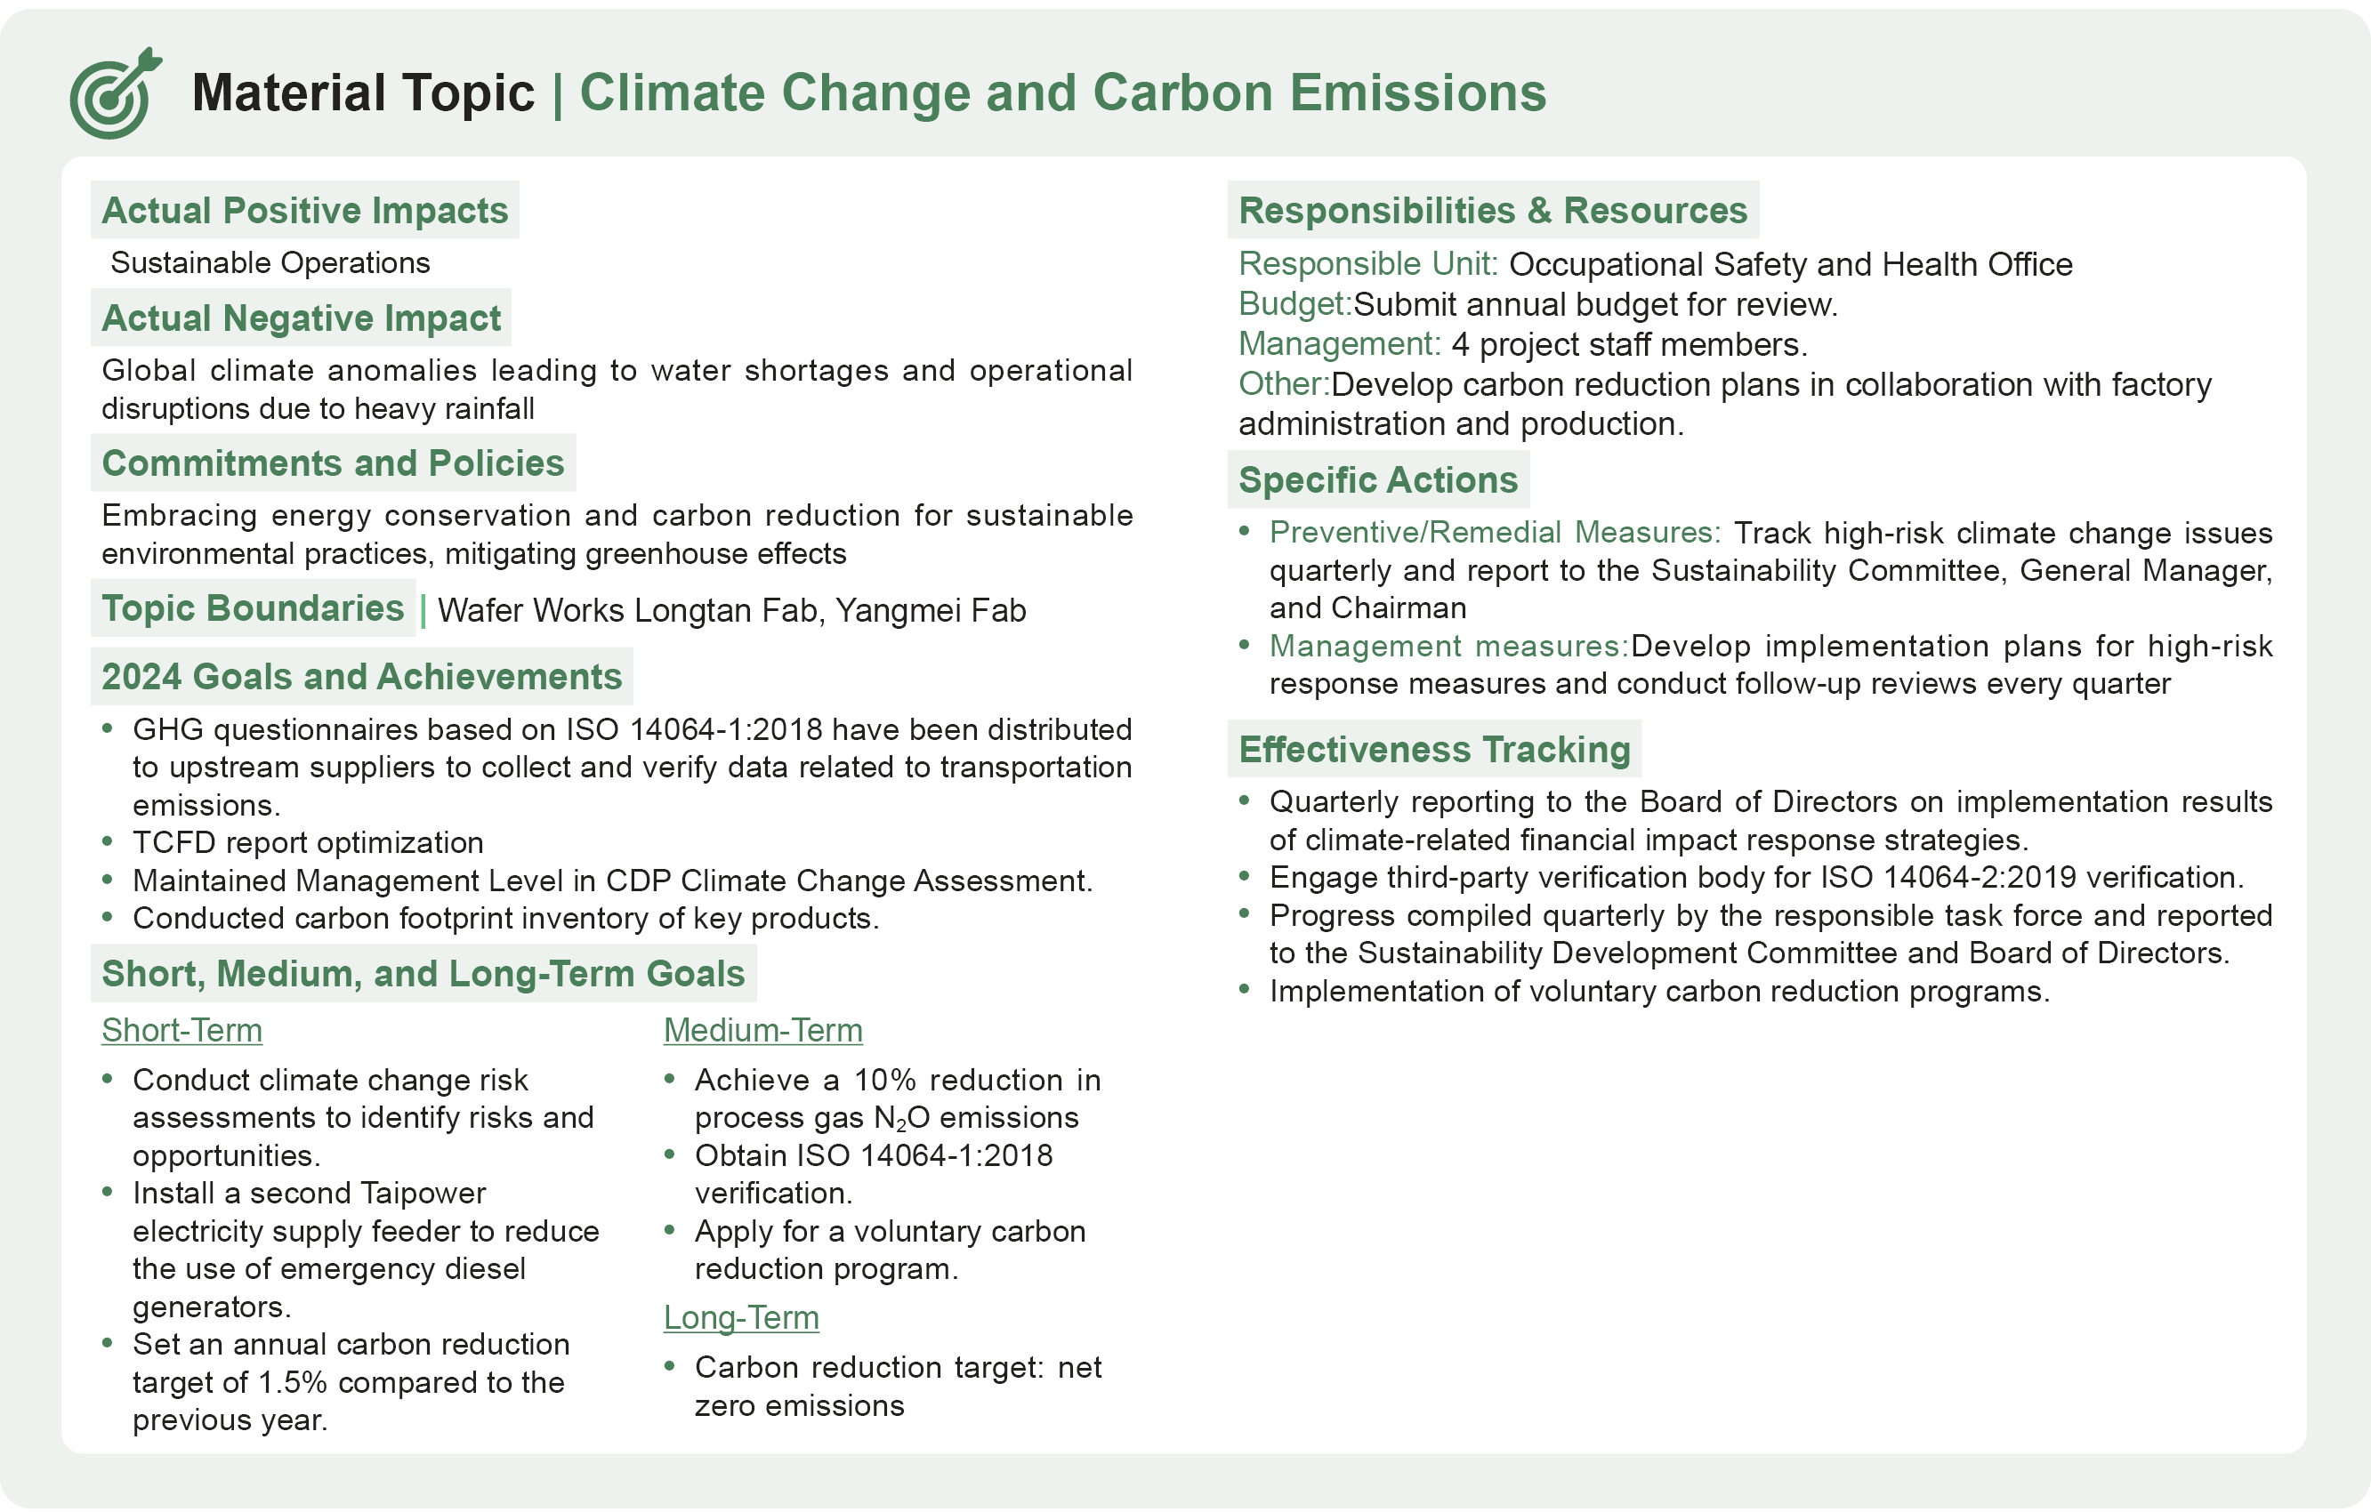This screenshot has width=2371, height=1512.
Task: Click the Preventive/Remedial Measures label
Action: [x=1494, y=533]
